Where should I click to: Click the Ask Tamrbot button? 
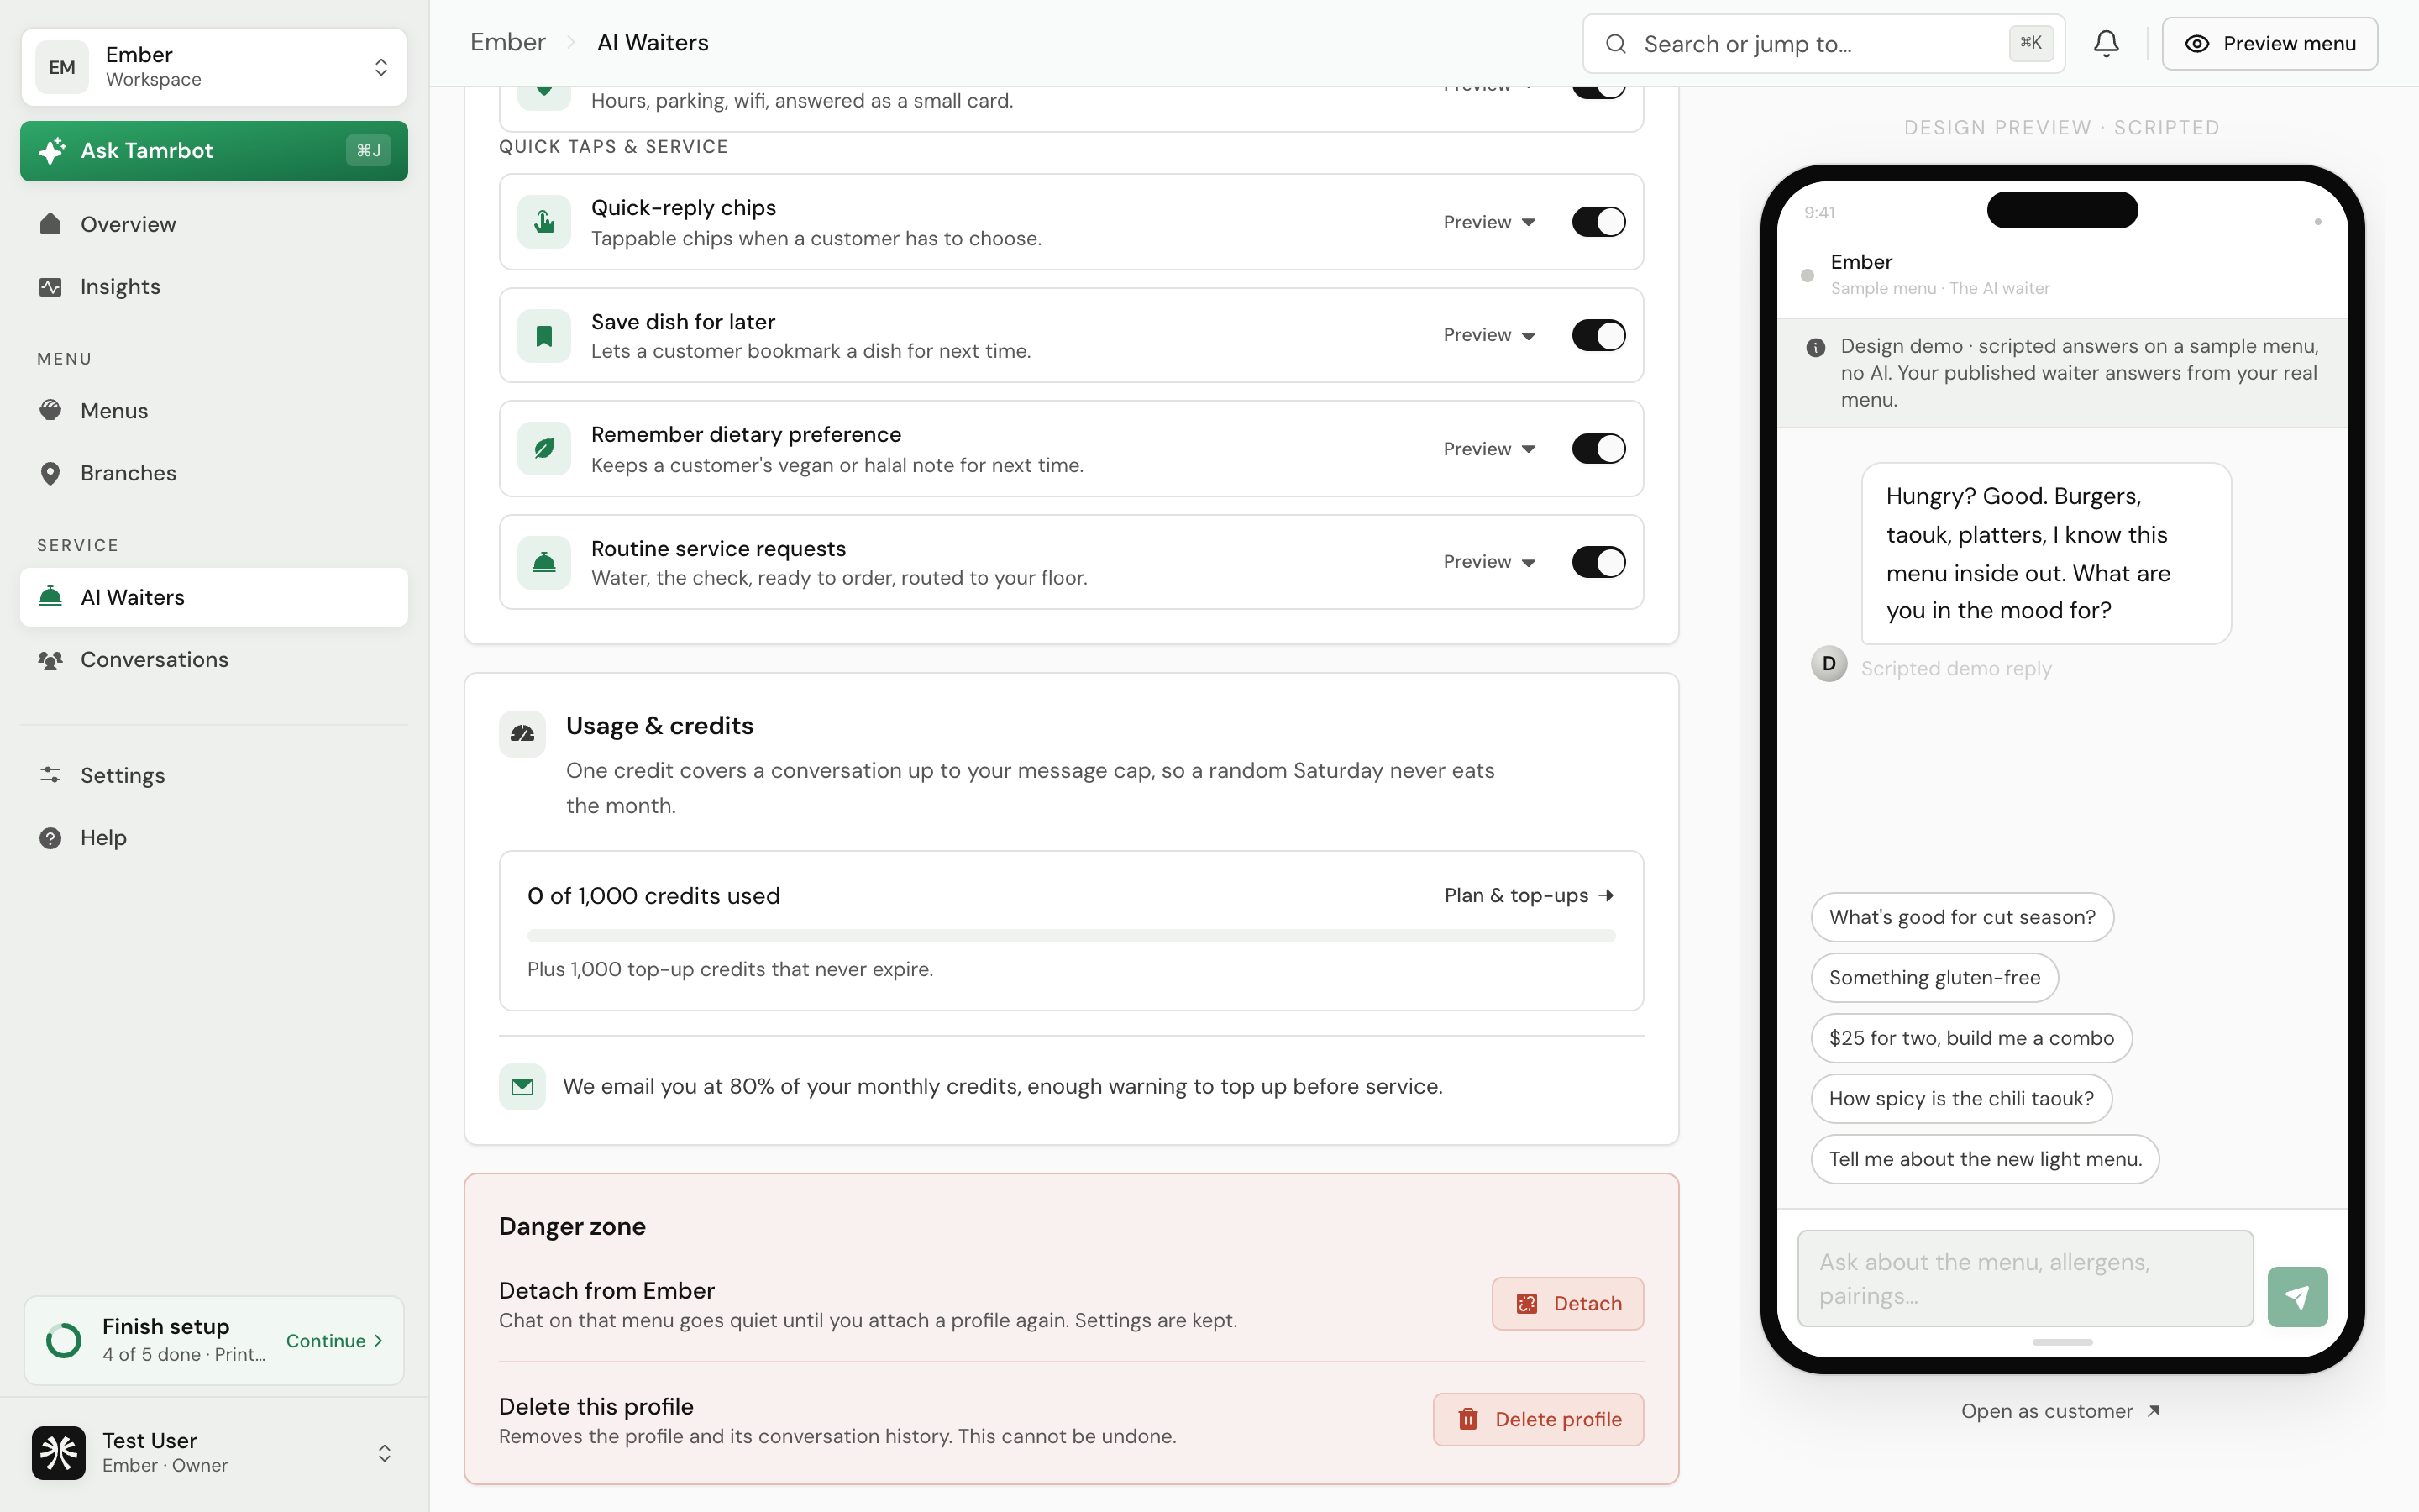214,151
